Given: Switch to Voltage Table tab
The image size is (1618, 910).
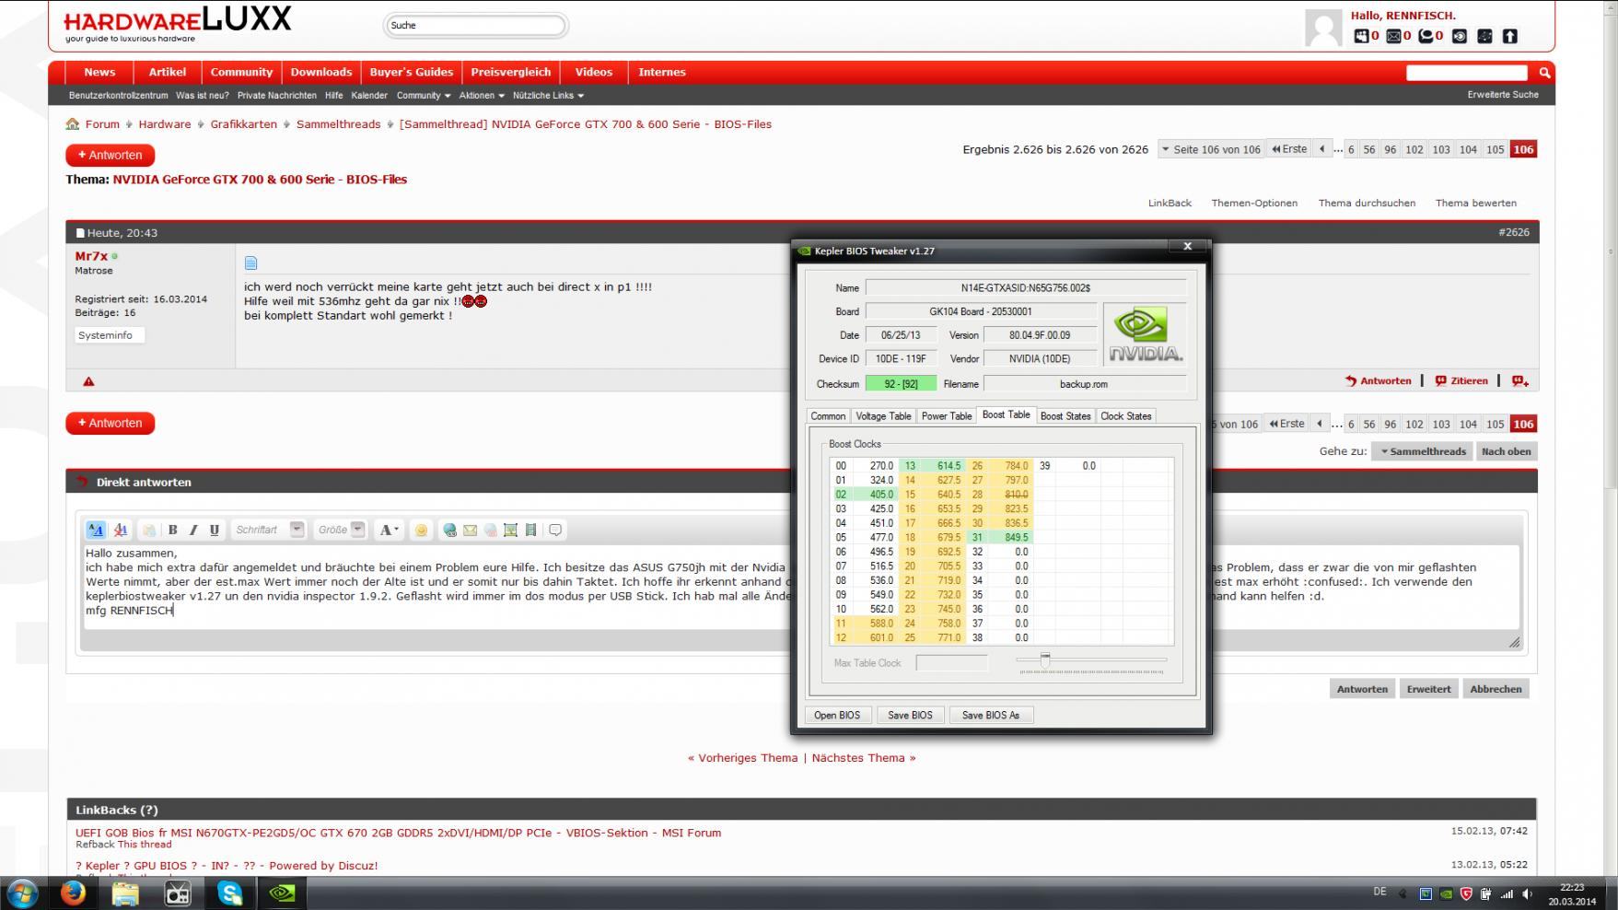Looking at the screenshot, I should click(x=883, y=416).
